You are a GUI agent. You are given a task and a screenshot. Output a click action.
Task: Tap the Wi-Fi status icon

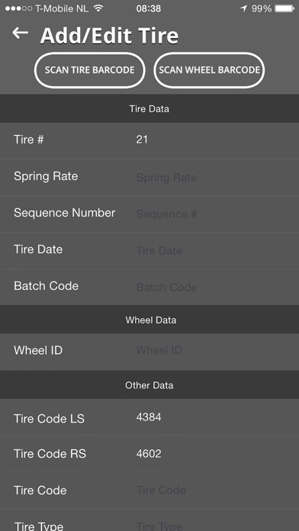click(98, 8)
